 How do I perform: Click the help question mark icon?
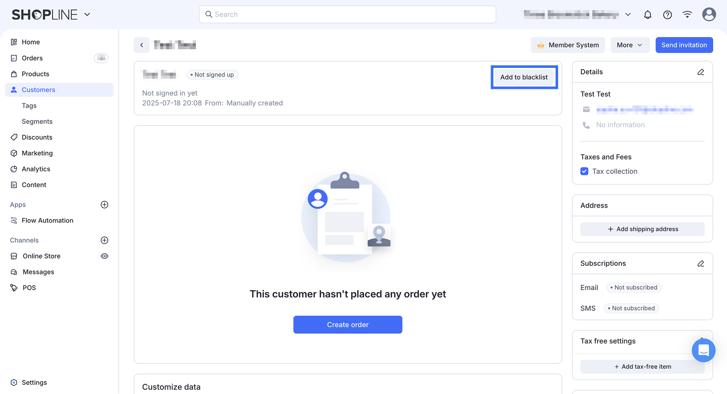(x=667, y=14)
